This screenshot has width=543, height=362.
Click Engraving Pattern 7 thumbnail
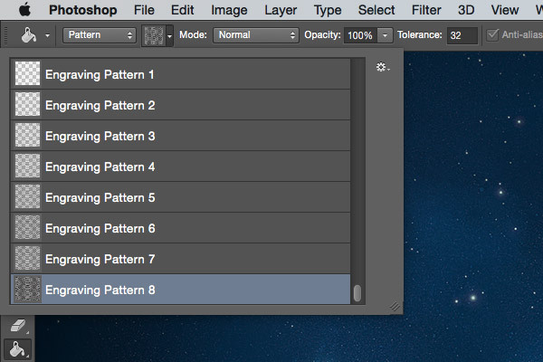[x=27, y=259]
